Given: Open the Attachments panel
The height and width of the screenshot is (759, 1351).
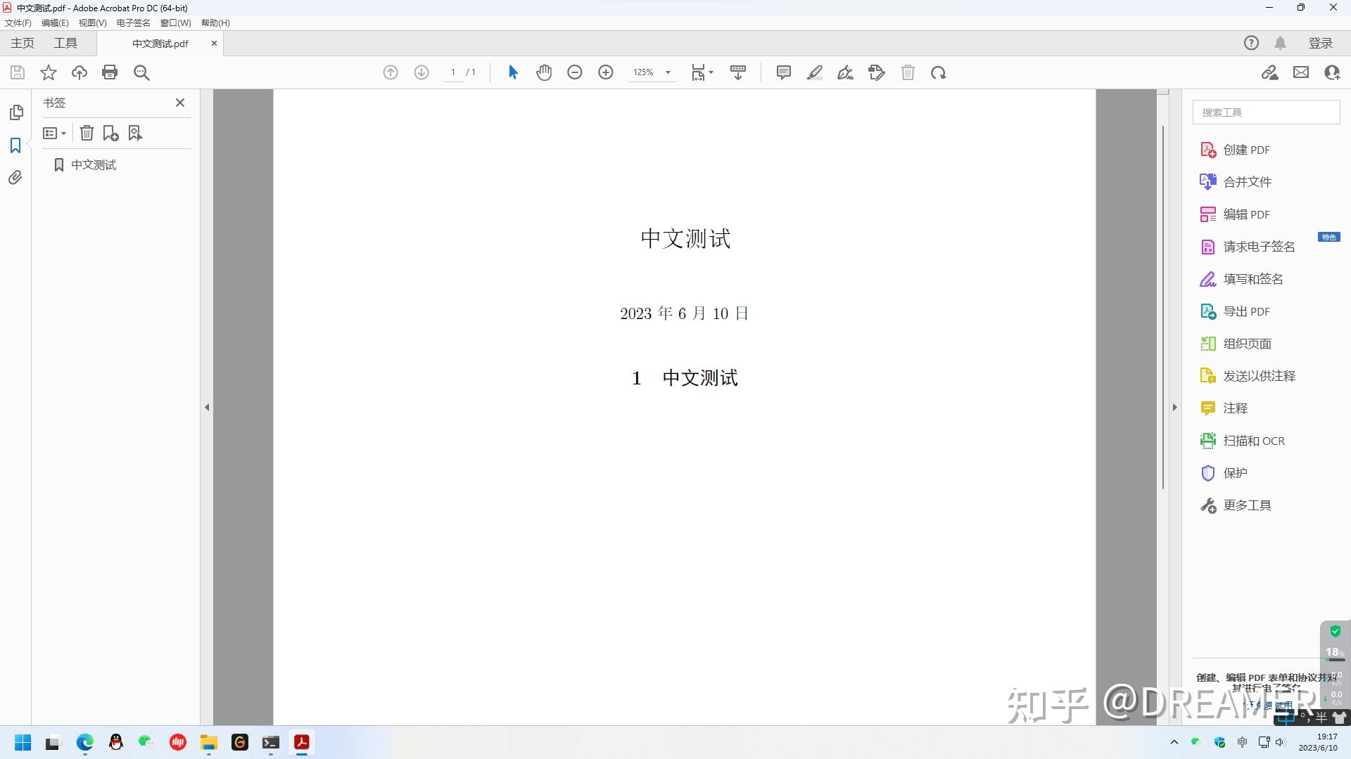Looking at the screenshot, I should [x=15, y=178].
